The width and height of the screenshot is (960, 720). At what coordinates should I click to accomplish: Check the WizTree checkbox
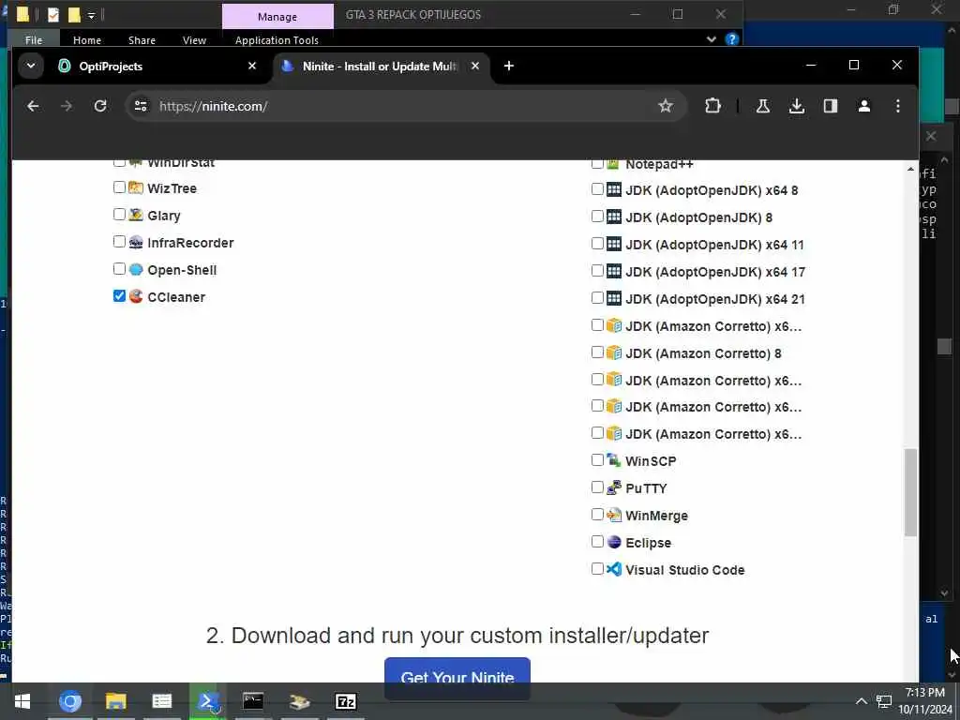pyautogui.click(x=119, y=187)
